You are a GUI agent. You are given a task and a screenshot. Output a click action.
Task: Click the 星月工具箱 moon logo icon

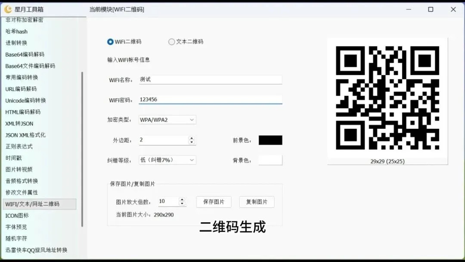pos(8,9)
